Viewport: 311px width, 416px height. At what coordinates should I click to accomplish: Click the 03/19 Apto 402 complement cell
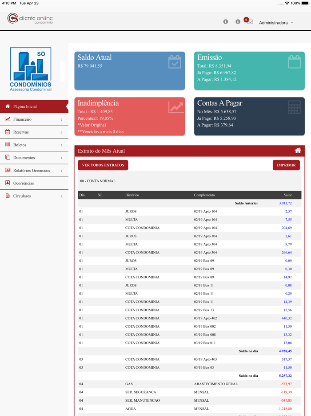(x=205, y=318)
